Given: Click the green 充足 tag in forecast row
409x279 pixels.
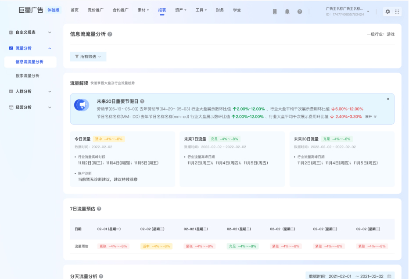Looking at the screenshot, I should [243, 246].
